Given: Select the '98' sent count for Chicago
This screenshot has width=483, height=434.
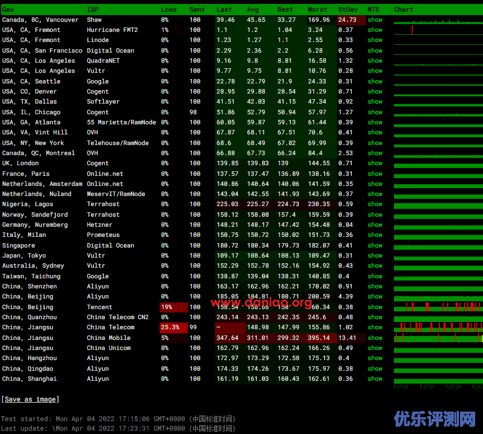Looking at the screenshot, I should tap(193, 112).
